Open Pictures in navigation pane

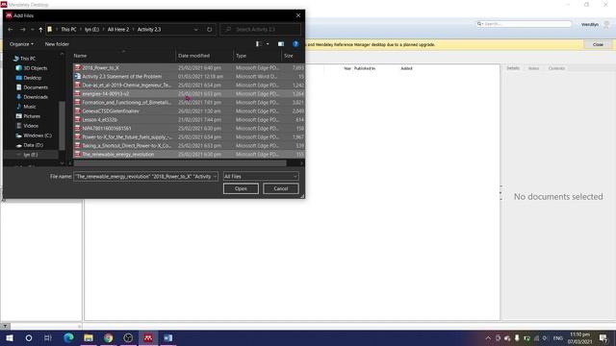click(x=31, y=116)
